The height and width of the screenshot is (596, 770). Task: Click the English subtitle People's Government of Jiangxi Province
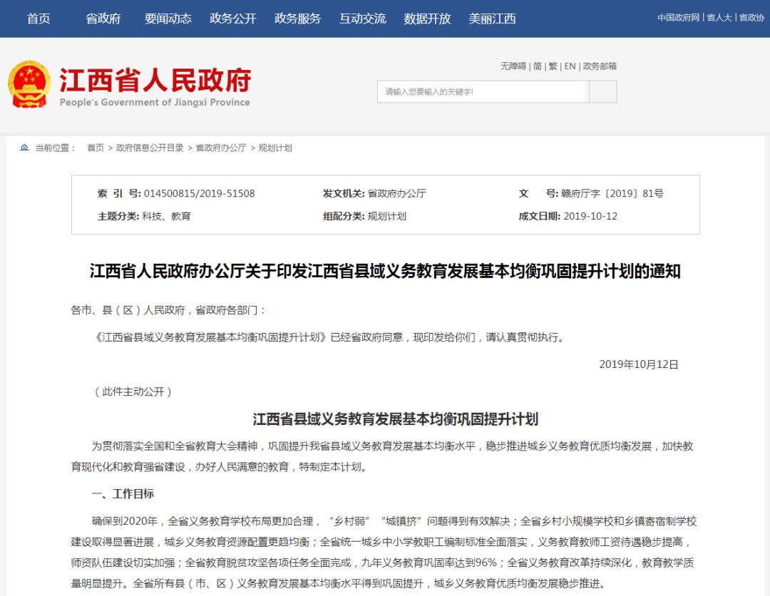pos(155,102)
